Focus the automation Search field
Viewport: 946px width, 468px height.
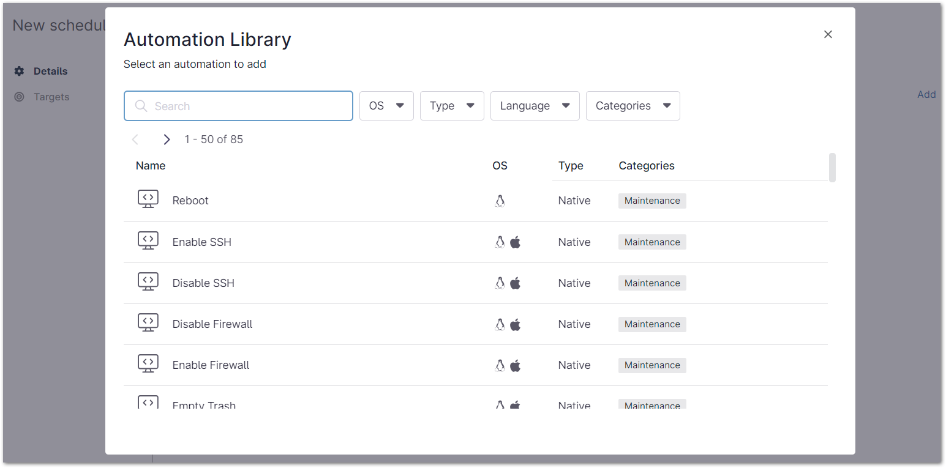point(245,106)
